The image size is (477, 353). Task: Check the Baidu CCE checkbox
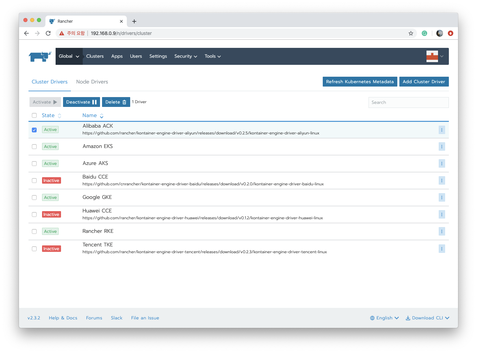click(34, 181)
